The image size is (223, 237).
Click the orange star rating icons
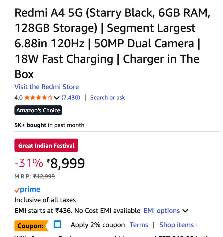pyautogui.click(x=38, y=98)
